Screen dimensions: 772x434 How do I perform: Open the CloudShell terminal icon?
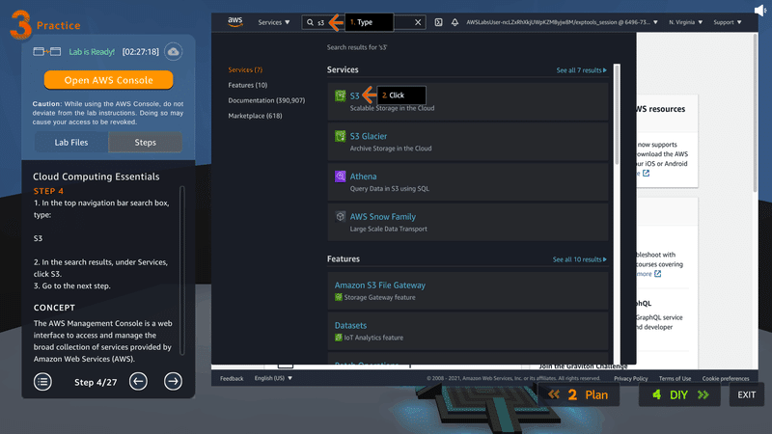pyautogui.click(x=438, y=22)
